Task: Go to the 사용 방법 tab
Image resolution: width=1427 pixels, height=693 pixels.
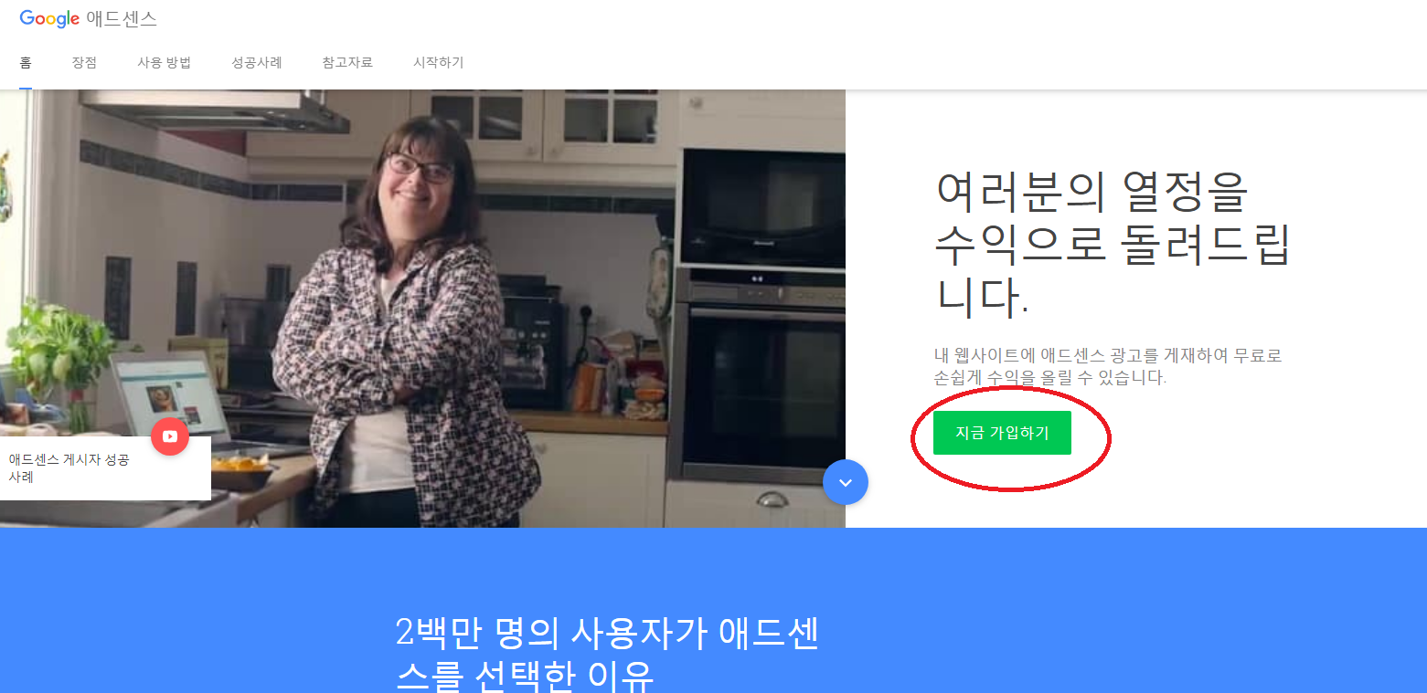Action: click(165, 63)
